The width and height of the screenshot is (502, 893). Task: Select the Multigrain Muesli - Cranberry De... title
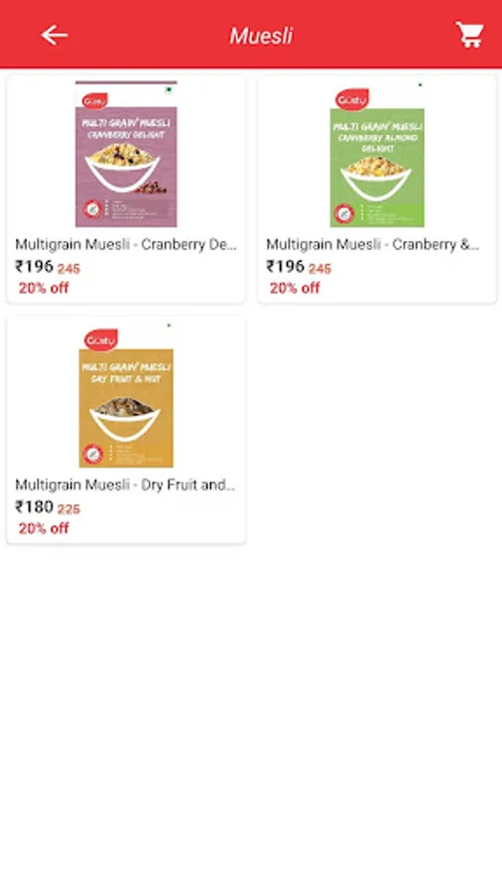pos(126,245)
